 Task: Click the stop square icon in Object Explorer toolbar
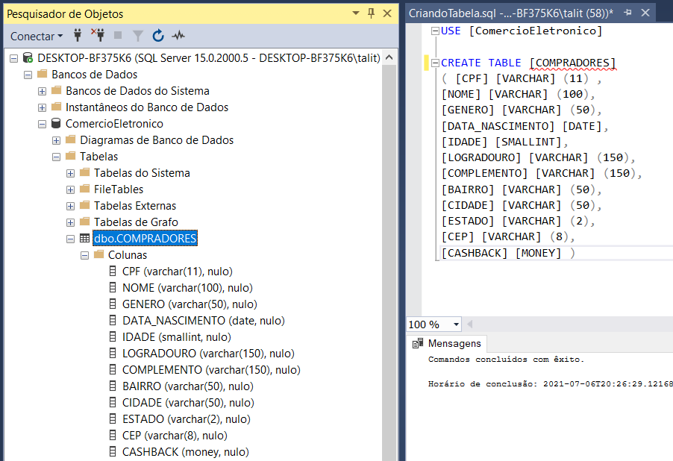[118, 35]
